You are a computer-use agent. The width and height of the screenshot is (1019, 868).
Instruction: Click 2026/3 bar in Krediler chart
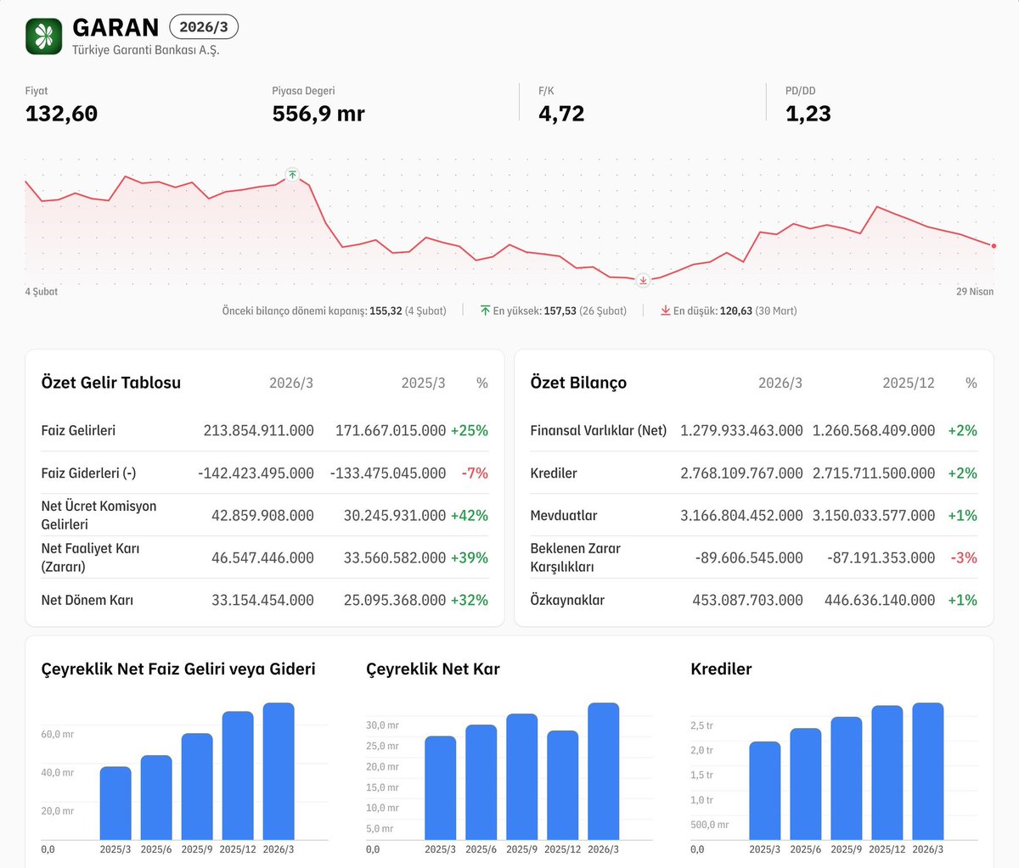click(x=927, y=771)
